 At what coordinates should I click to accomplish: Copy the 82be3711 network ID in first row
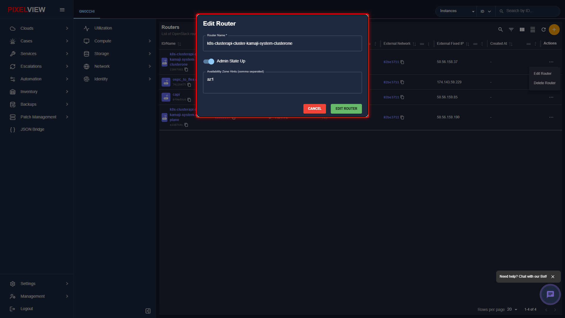[402, 62]
